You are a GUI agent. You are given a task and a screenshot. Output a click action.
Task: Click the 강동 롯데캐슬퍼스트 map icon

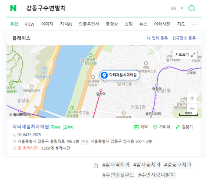pyautogui.click(x=146, y=63)
